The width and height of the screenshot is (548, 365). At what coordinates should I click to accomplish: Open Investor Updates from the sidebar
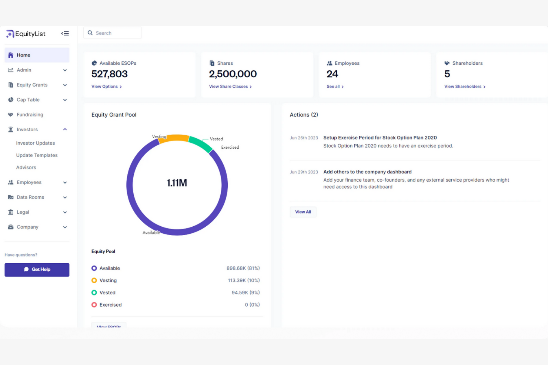[x=36, y=143]
